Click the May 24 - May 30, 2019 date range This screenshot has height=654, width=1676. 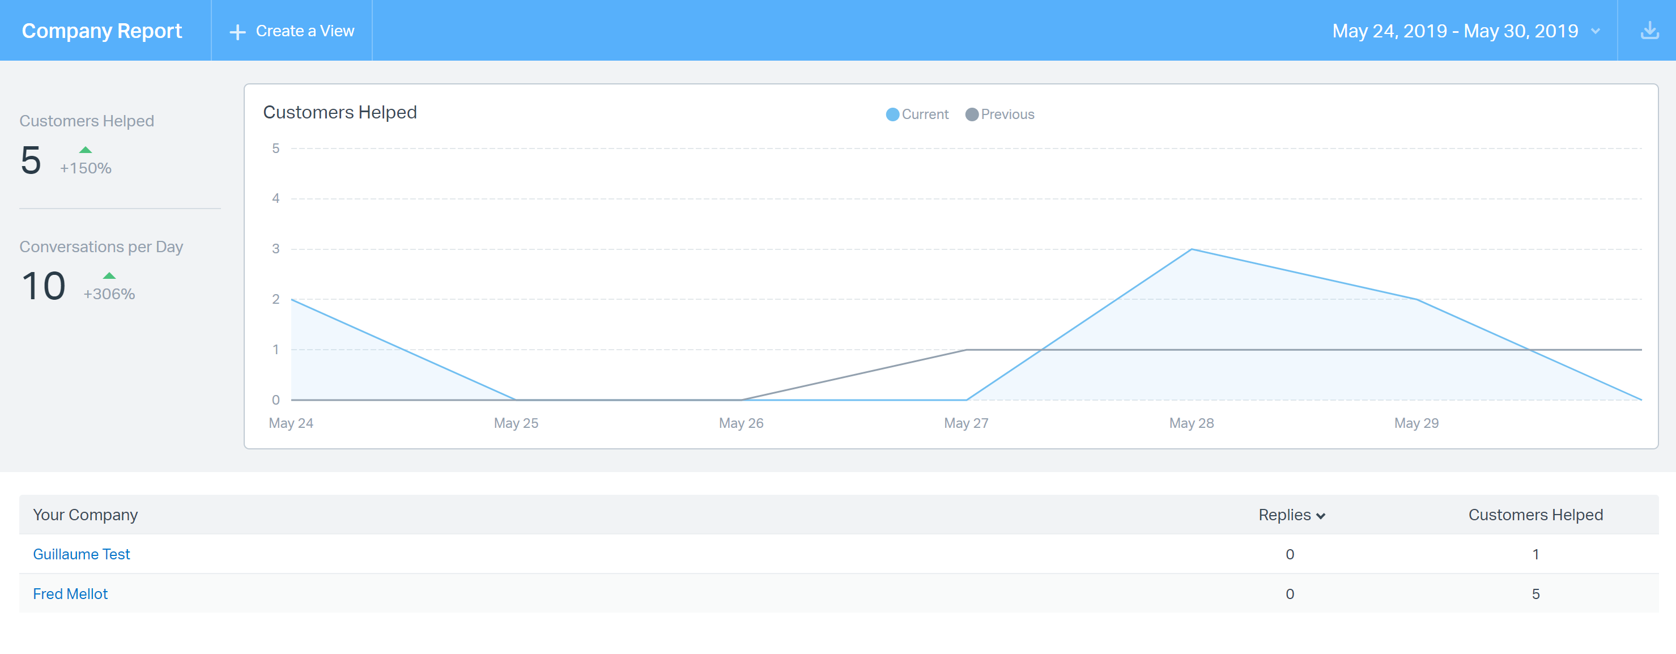click(x=1455, y=31)
